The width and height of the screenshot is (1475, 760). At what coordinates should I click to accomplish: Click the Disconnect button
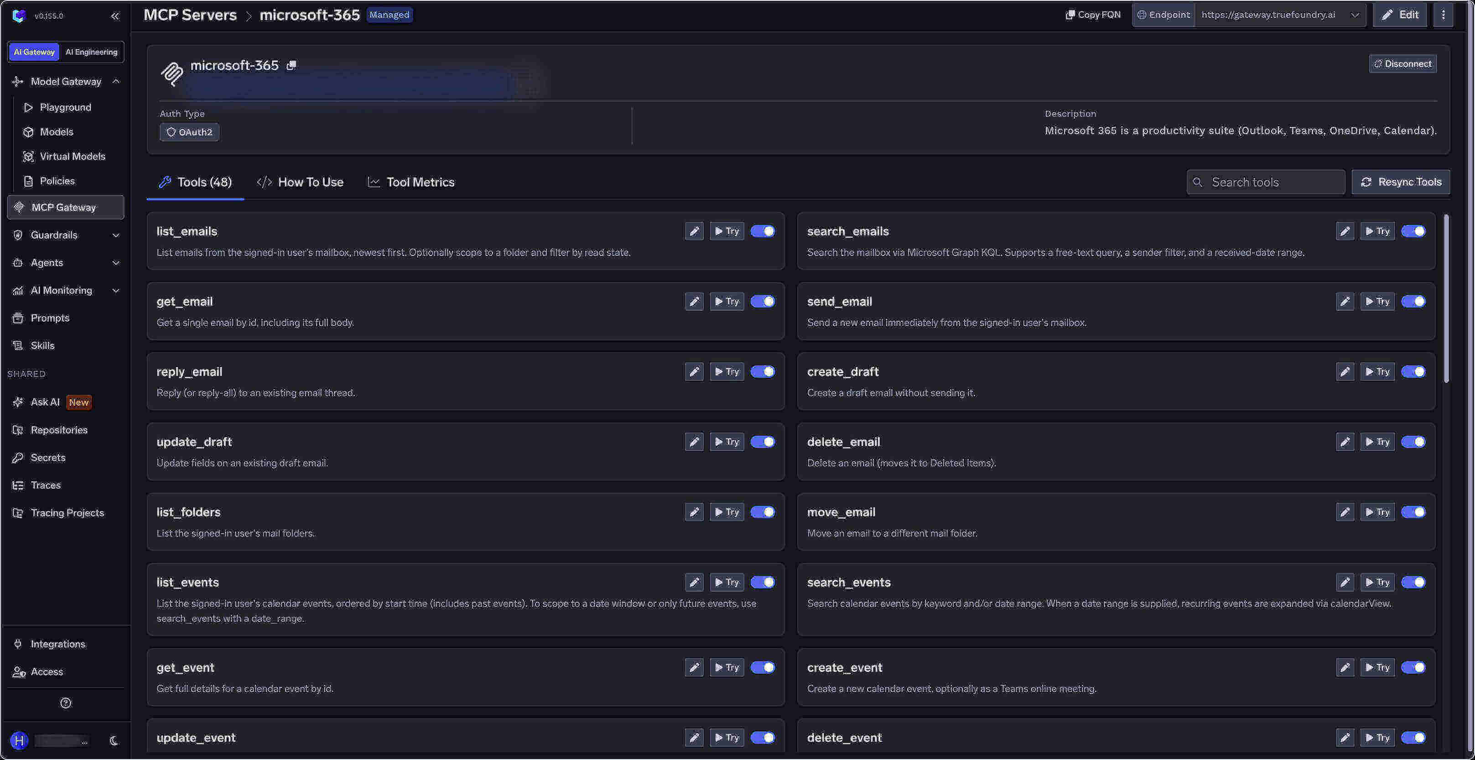1402,63
